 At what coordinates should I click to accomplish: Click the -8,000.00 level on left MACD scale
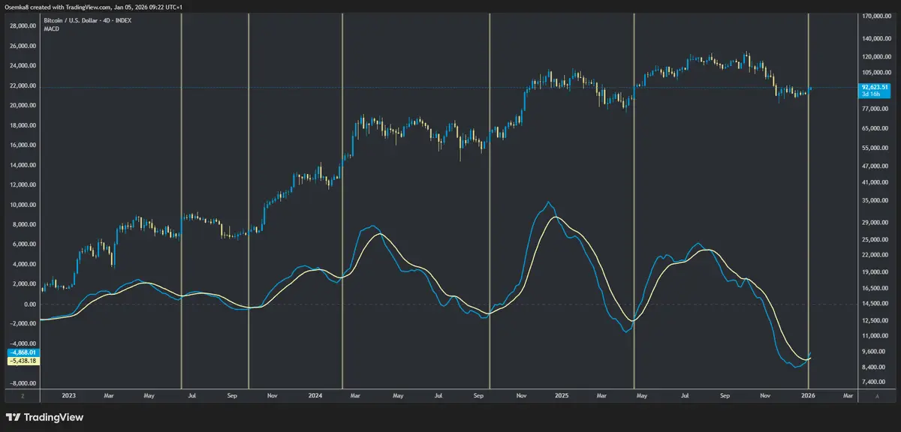coord(23,383)
